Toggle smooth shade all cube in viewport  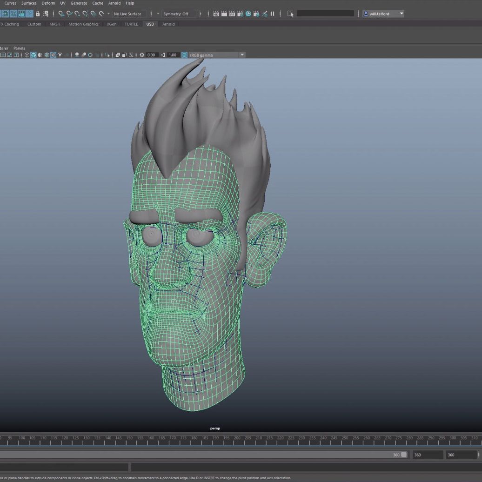pos(33,55)
